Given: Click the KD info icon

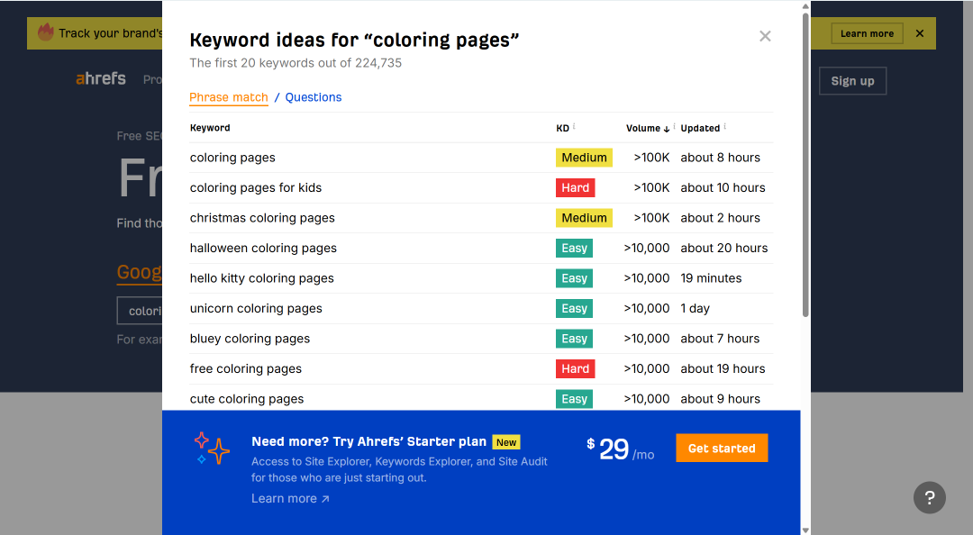Looking at the screenshot, I should (574, 126).
